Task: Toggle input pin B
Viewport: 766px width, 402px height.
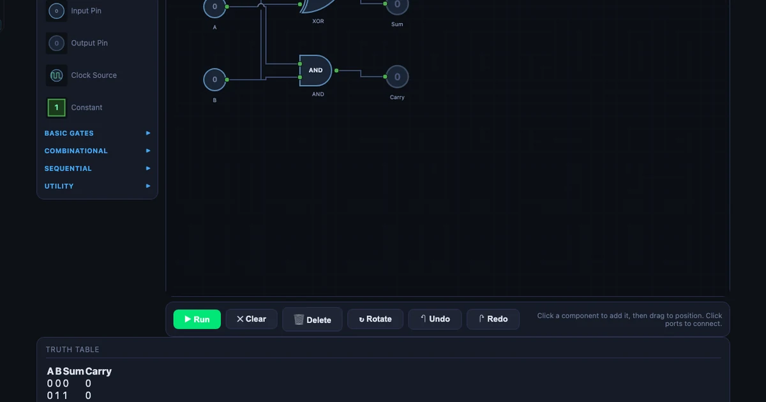Action: point(214,80)
